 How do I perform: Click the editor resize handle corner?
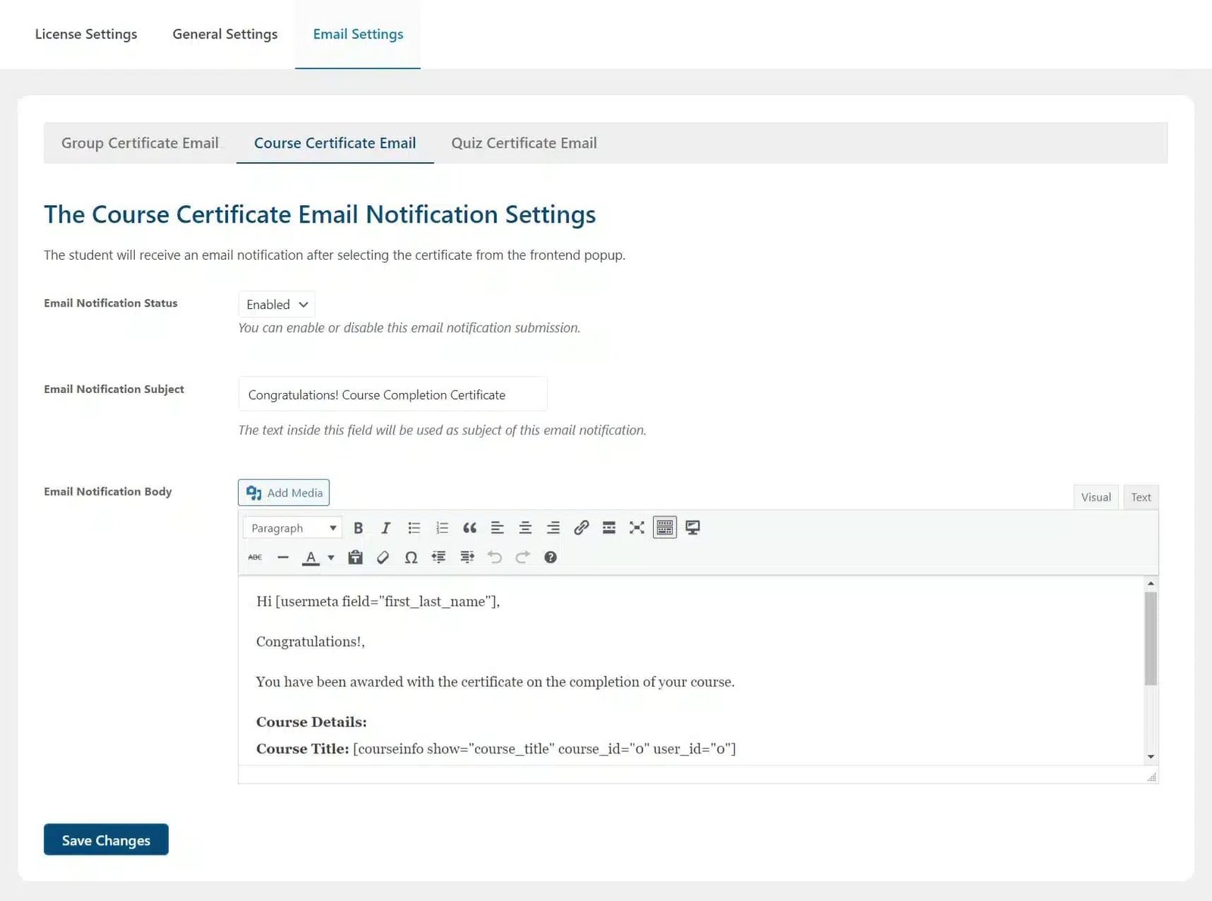(x=1151, y=777)
